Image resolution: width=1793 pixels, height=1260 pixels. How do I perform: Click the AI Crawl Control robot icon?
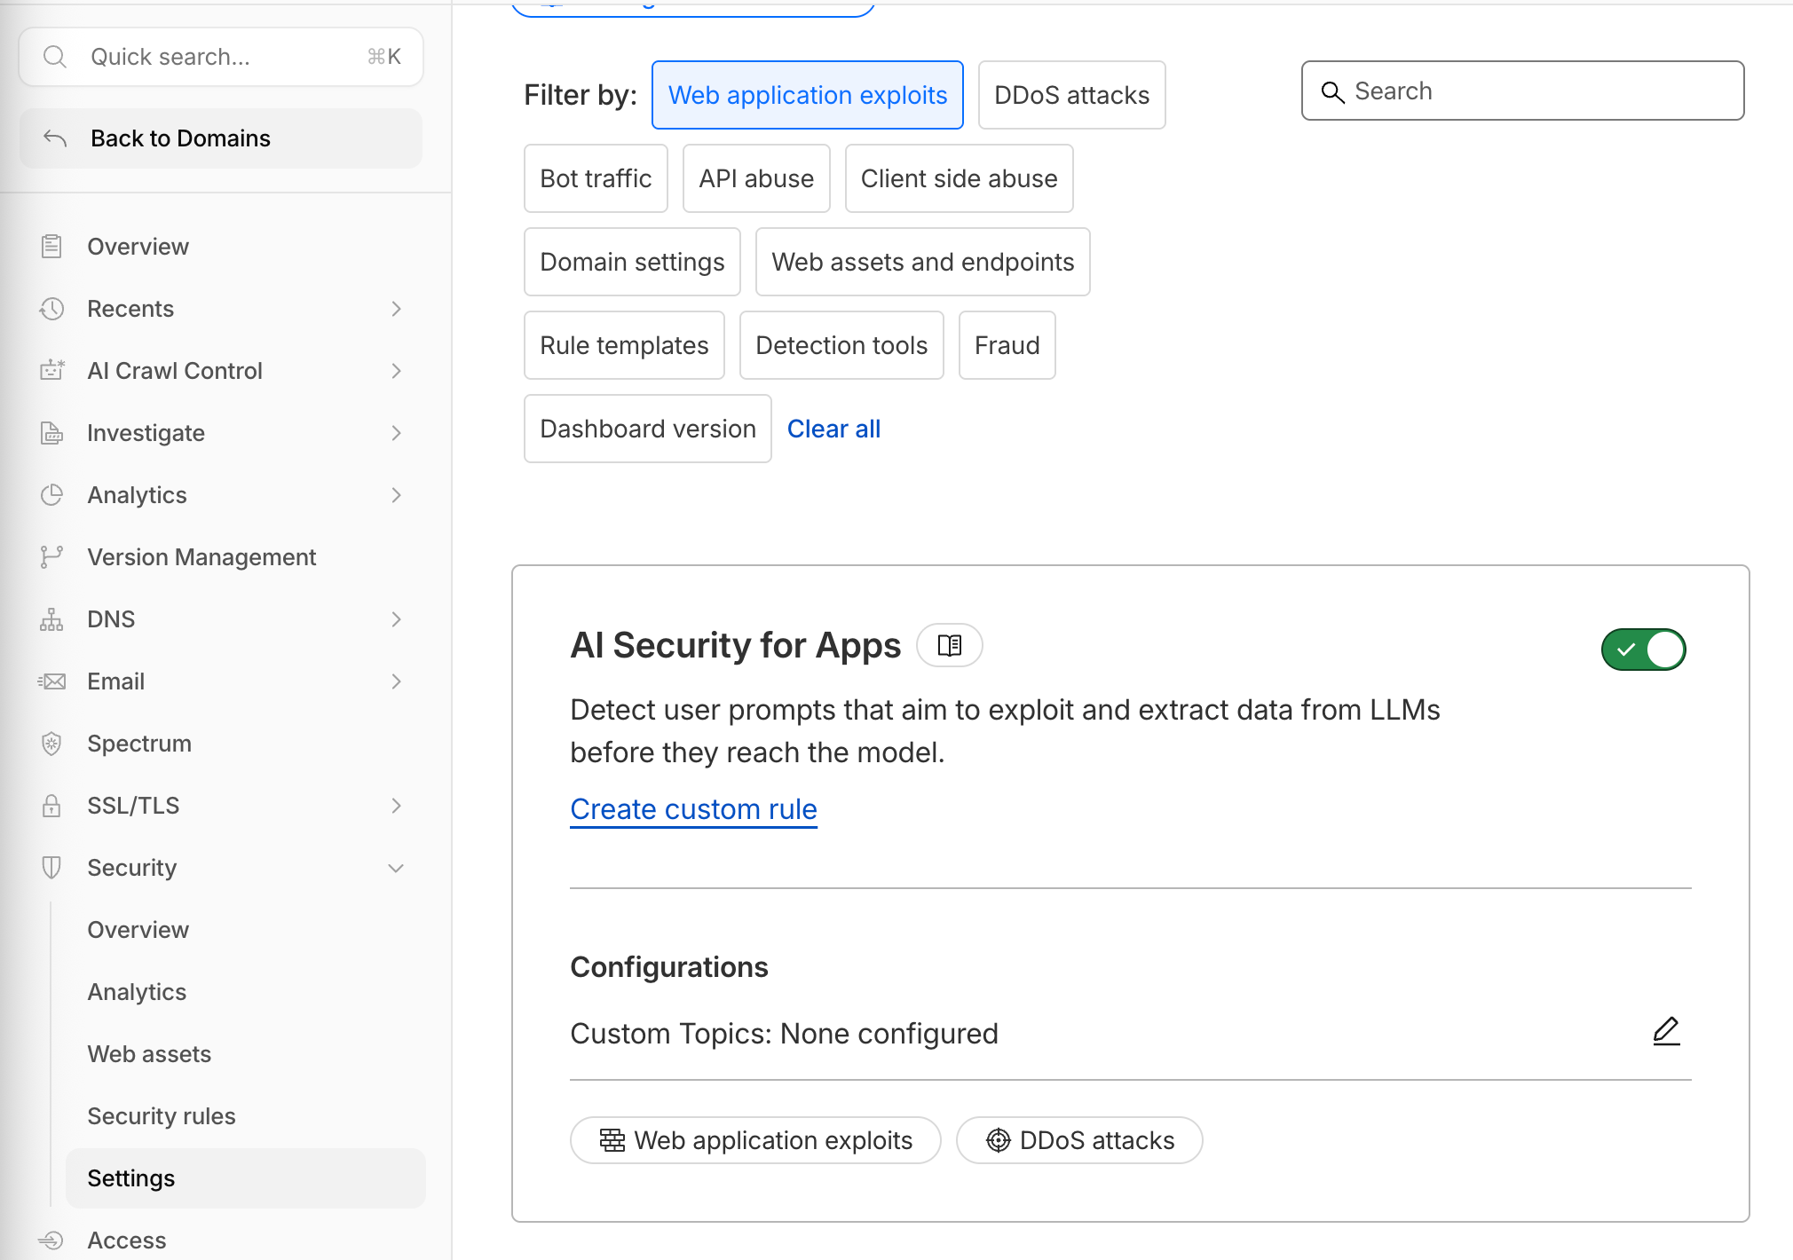(x=51, y=371)
